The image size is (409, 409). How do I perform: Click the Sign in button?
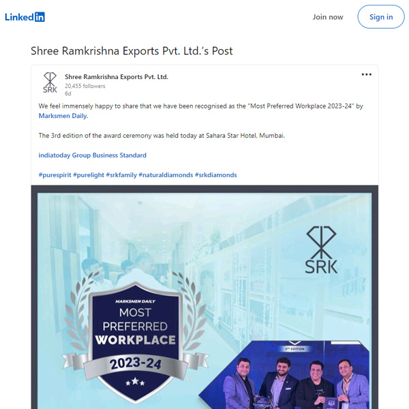(381, 17)
